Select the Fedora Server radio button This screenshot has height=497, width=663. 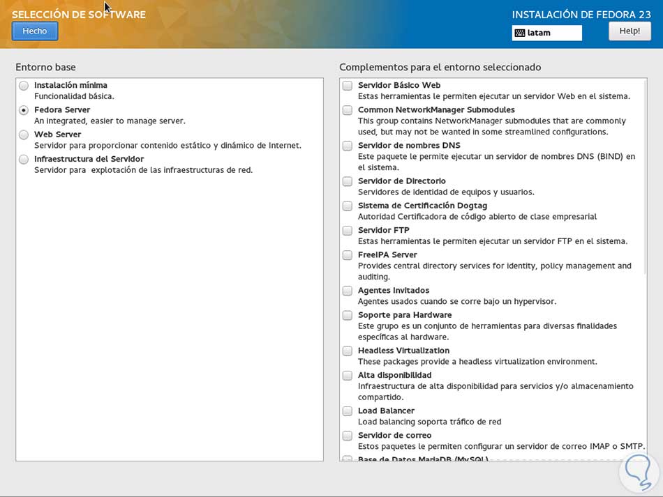pos(24,110)
